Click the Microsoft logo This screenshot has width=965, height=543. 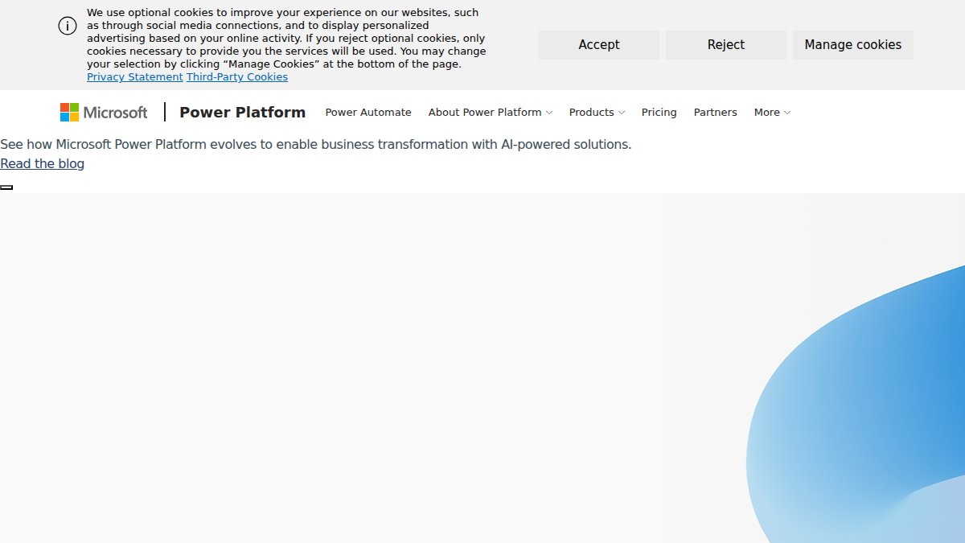pos(104,113)
